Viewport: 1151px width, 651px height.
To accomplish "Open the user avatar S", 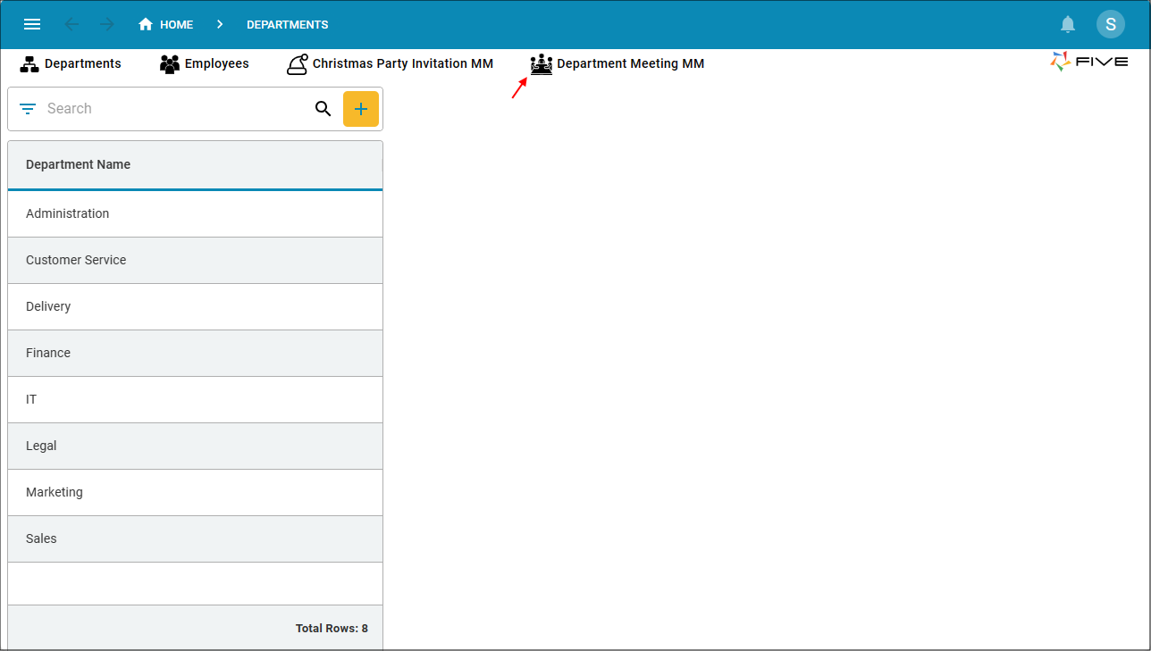I will coord(1111,24).
